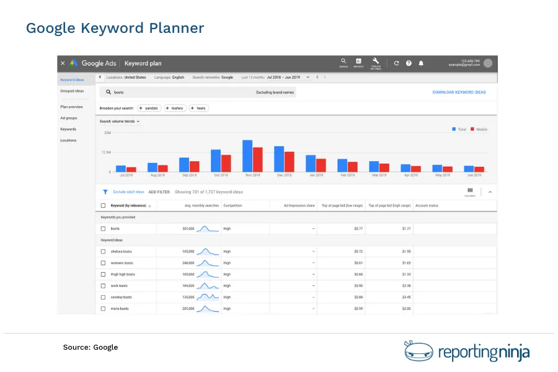Check the 'womens boots' checkbox
The width and height of the screenshot is (558, 372).
[x=103, y=263]
